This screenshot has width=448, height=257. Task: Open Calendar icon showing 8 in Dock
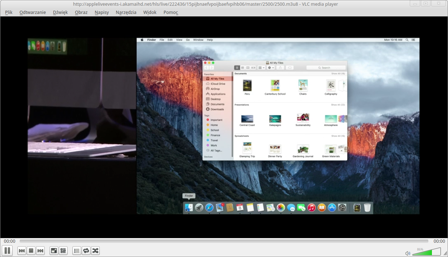(240, 207)
